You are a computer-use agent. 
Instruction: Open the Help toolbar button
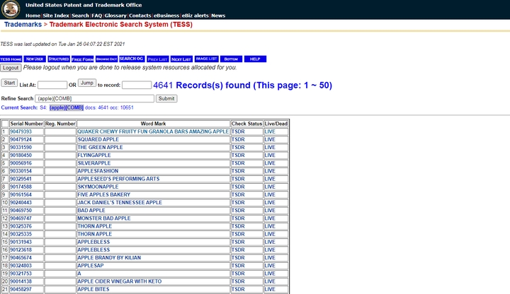[x=255, y=59]
